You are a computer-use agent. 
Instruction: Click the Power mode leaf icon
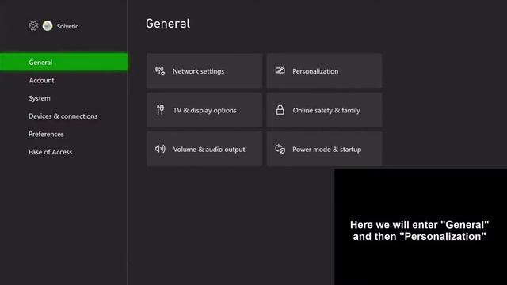tap(280, 149)
